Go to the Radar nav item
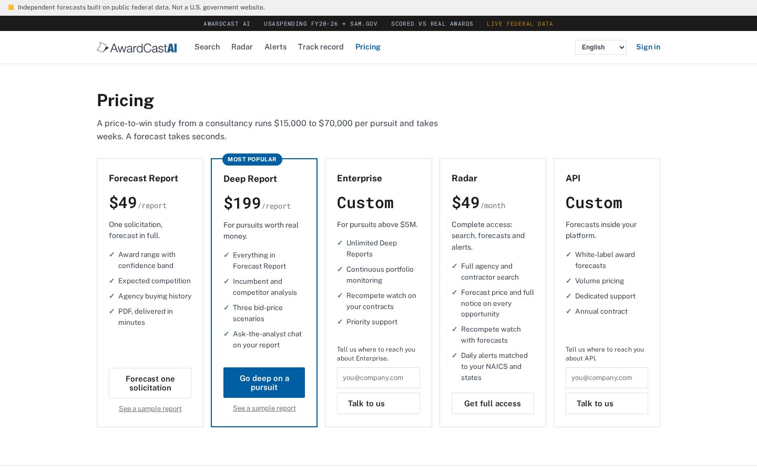Image resolution: width=757 pixels, height=473 pixels. 242,47
